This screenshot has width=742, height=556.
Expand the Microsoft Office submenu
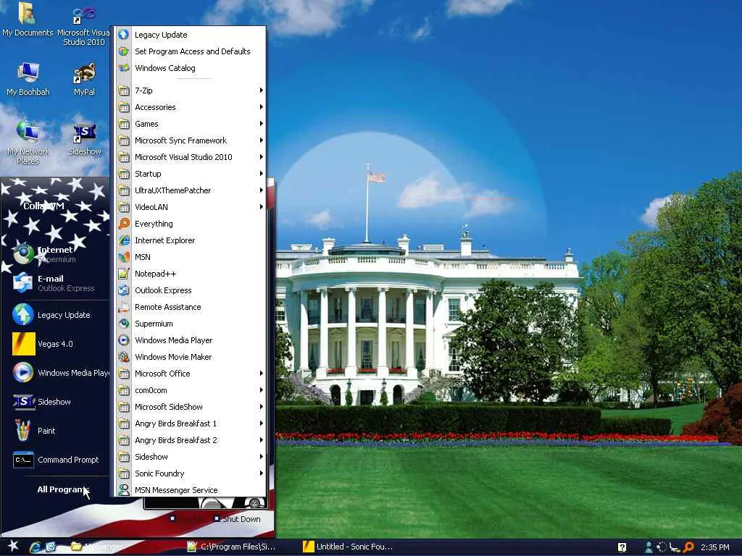pyautogui.click(x=189, y=374)
